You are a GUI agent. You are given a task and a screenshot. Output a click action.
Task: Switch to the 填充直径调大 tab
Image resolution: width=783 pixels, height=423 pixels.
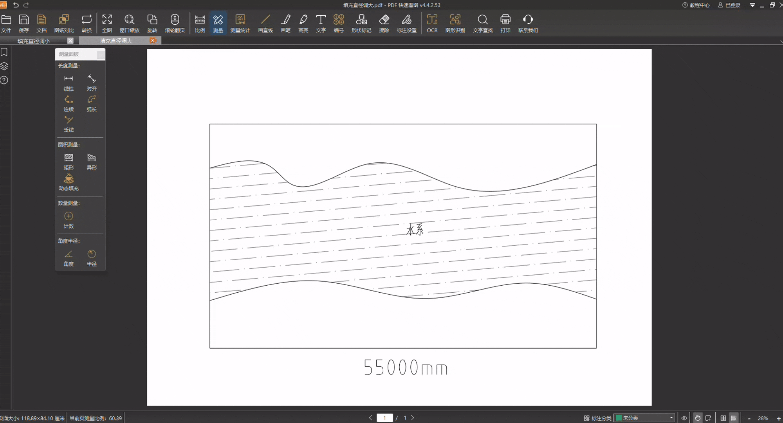(x=116, y=41)
